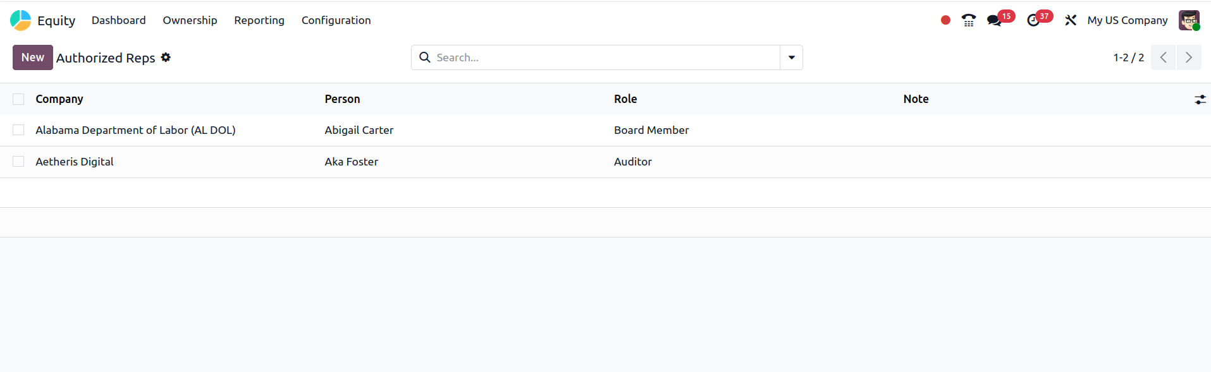Click the New button
This screenshot has height=372, width=1211.
(33, 57)
